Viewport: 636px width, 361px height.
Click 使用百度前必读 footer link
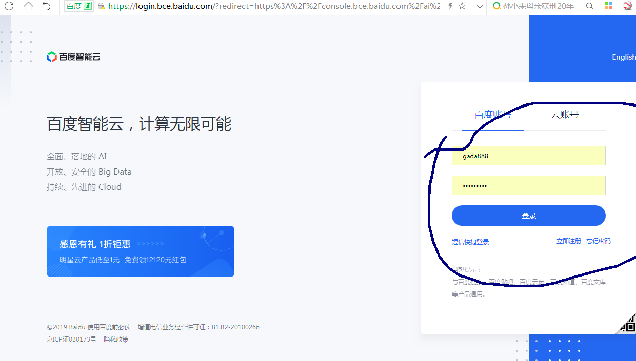[x=109, y=327]
